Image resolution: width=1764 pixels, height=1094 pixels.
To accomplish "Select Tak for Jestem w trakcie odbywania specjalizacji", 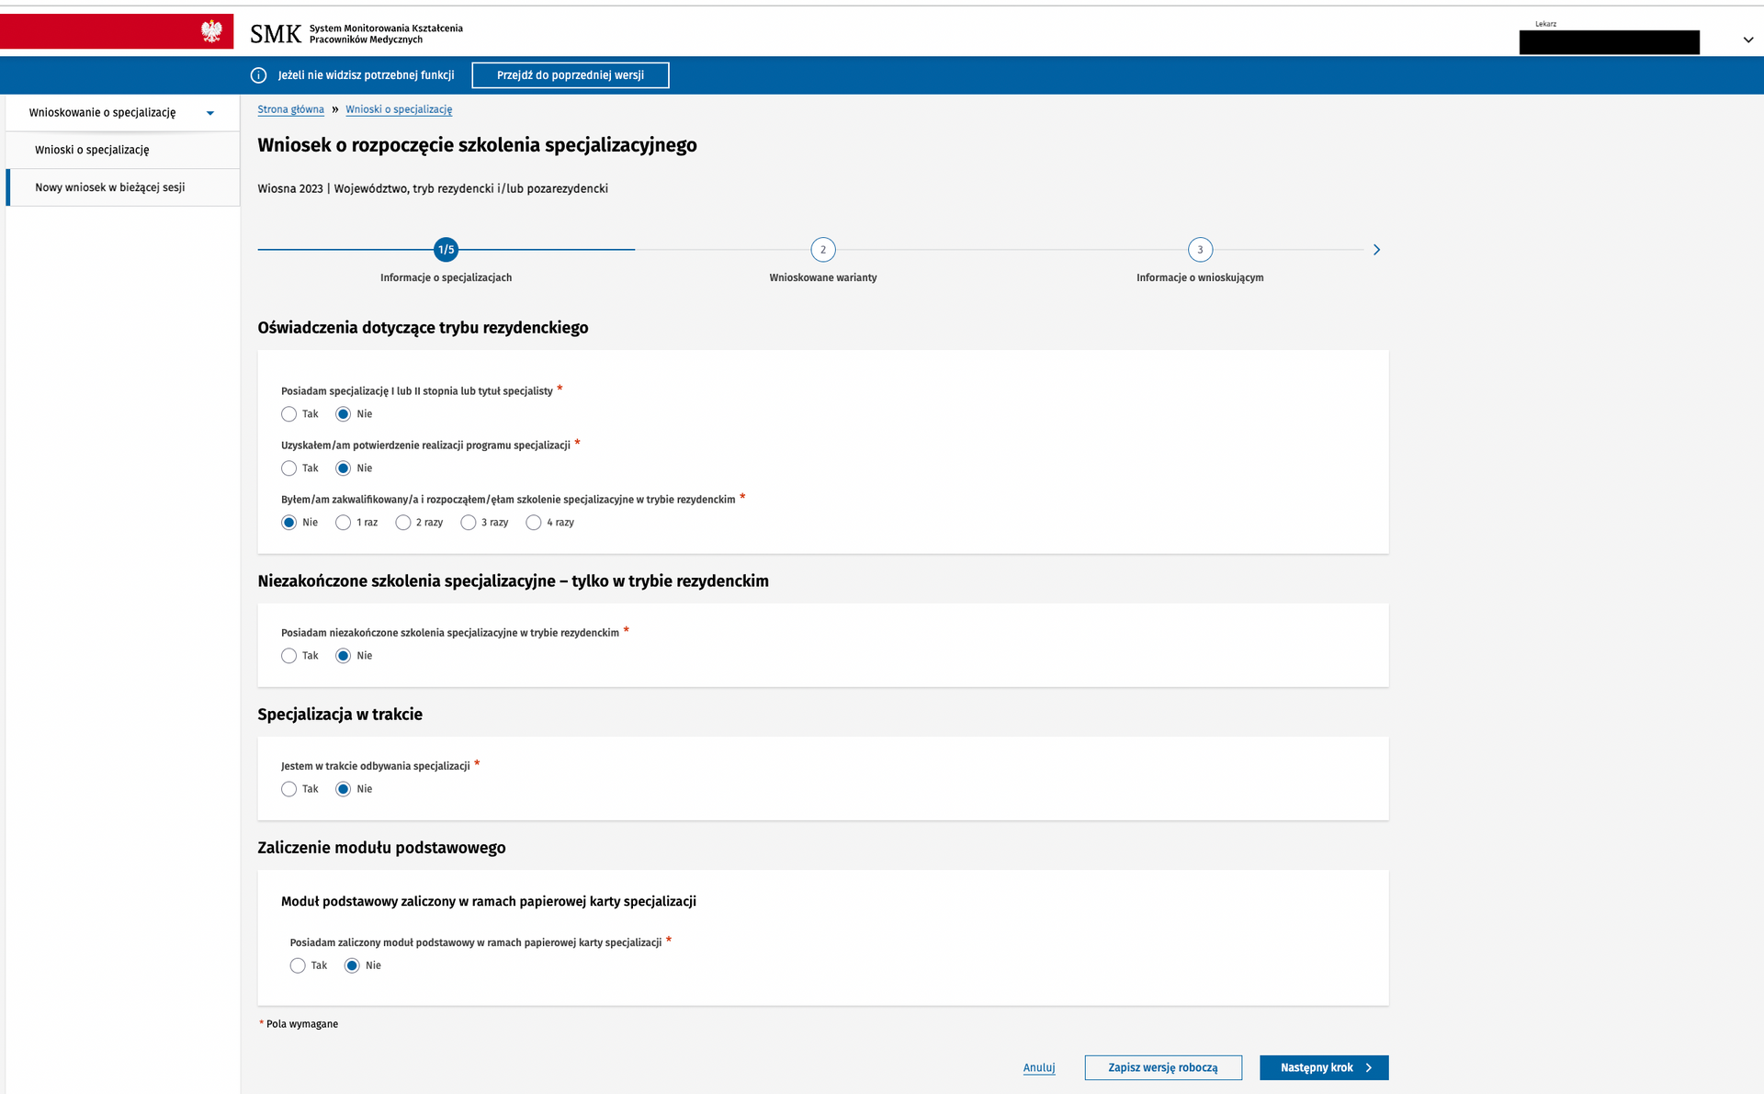I will point(289,789).
